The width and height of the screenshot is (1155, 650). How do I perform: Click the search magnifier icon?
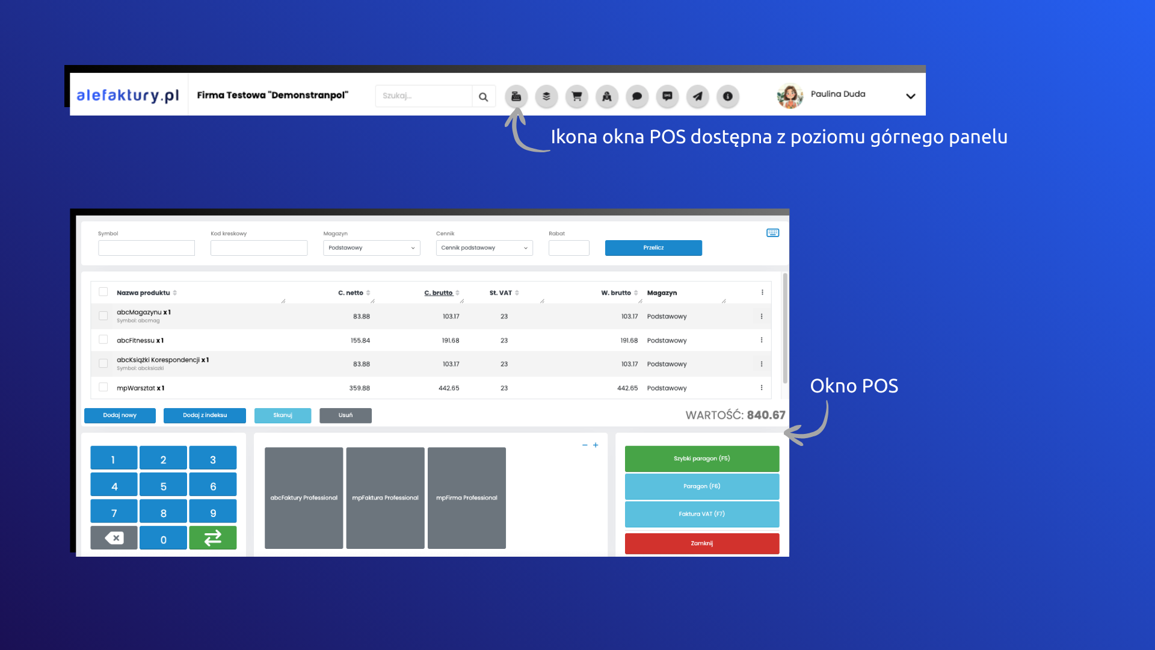click(483, 96)
